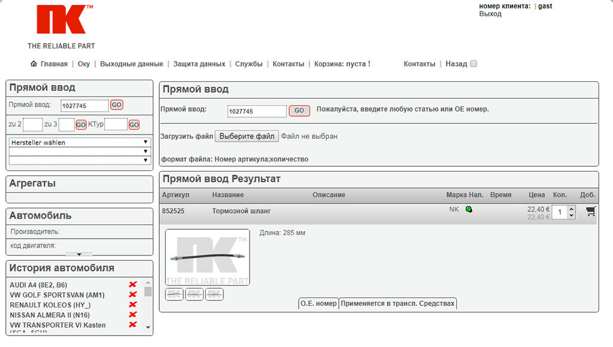Viewport: 613px width, 347px height.
Task: Increase the quantity using the up stepper arrow
Action: coord(571,209)
